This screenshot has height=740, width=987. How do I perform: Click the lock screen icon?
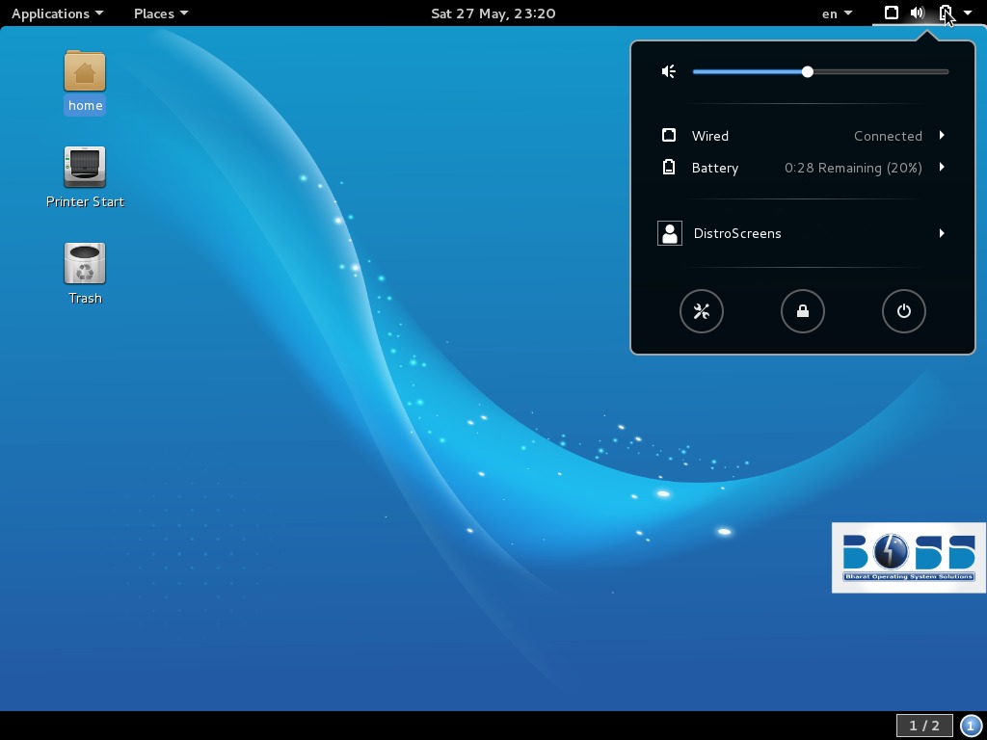(x=803, y=311)
